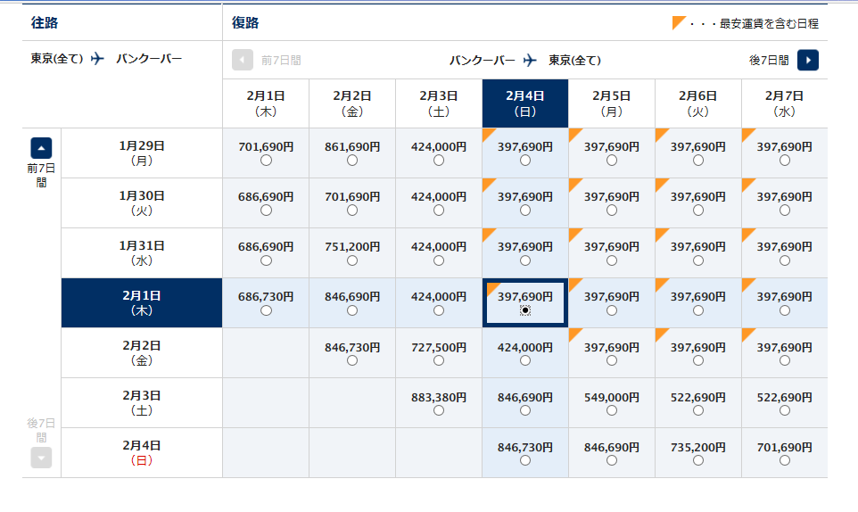Choose 751,200円 fare radio button
The image size is (858, 512).
click(352, 261)
